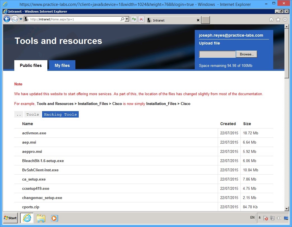The image size is (292, 227).
Task: Open Favorites with the star icon
Action: pos(278,19)
